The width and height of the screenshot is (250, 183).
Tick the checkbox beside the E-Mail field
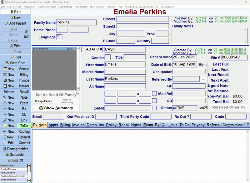point(154,108)
